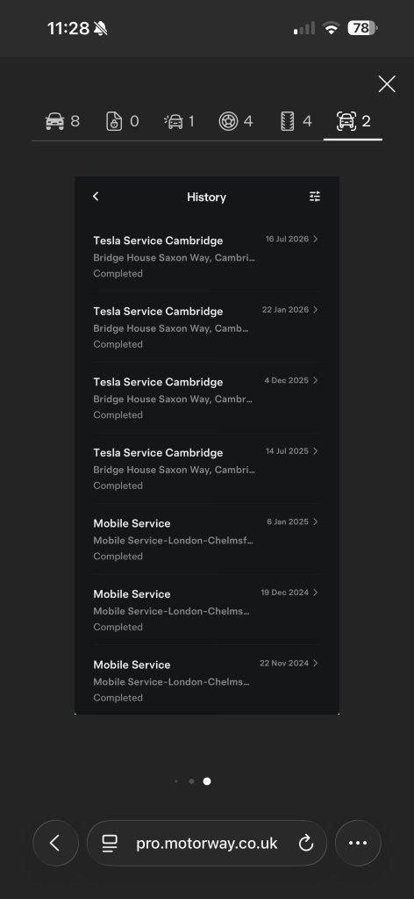Open the page settings icon in the address bar
Screen dimensions: 414x899
(x=110, y=843)
